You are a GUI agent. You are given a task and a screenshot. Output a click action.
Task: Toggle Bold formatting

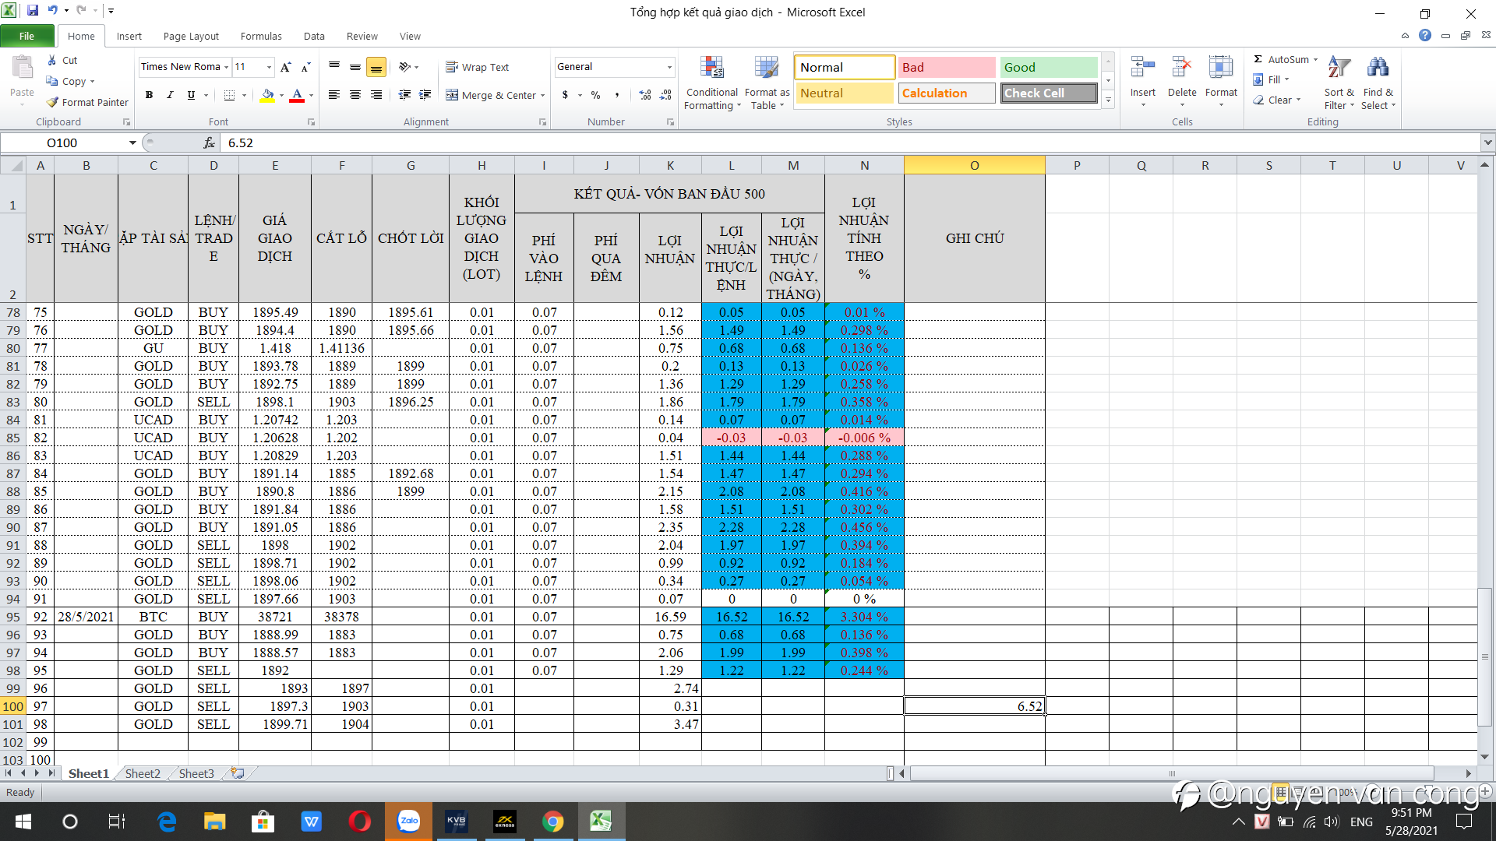click(149, 95)
